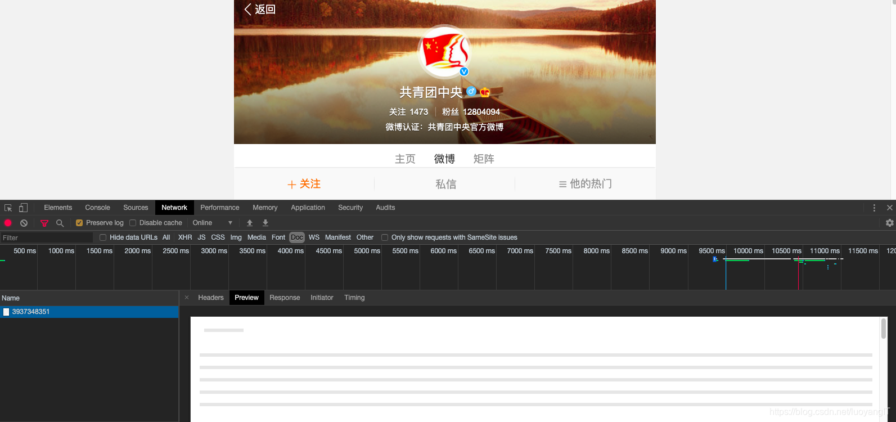
Task: Open the network search magnifier
Action: click(60, 223)
